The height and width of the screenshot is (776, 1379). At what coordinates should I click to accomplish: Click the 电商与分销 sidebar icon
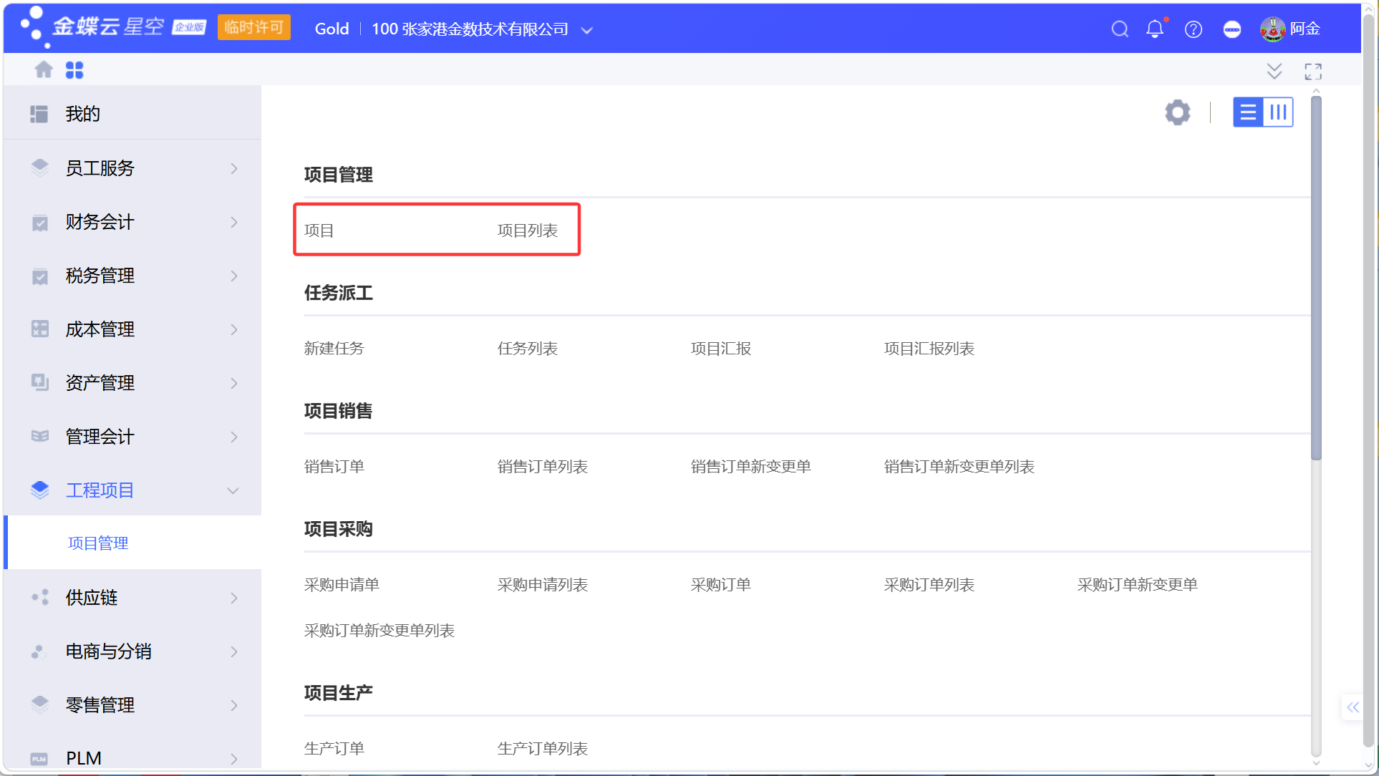coord(39,651)
